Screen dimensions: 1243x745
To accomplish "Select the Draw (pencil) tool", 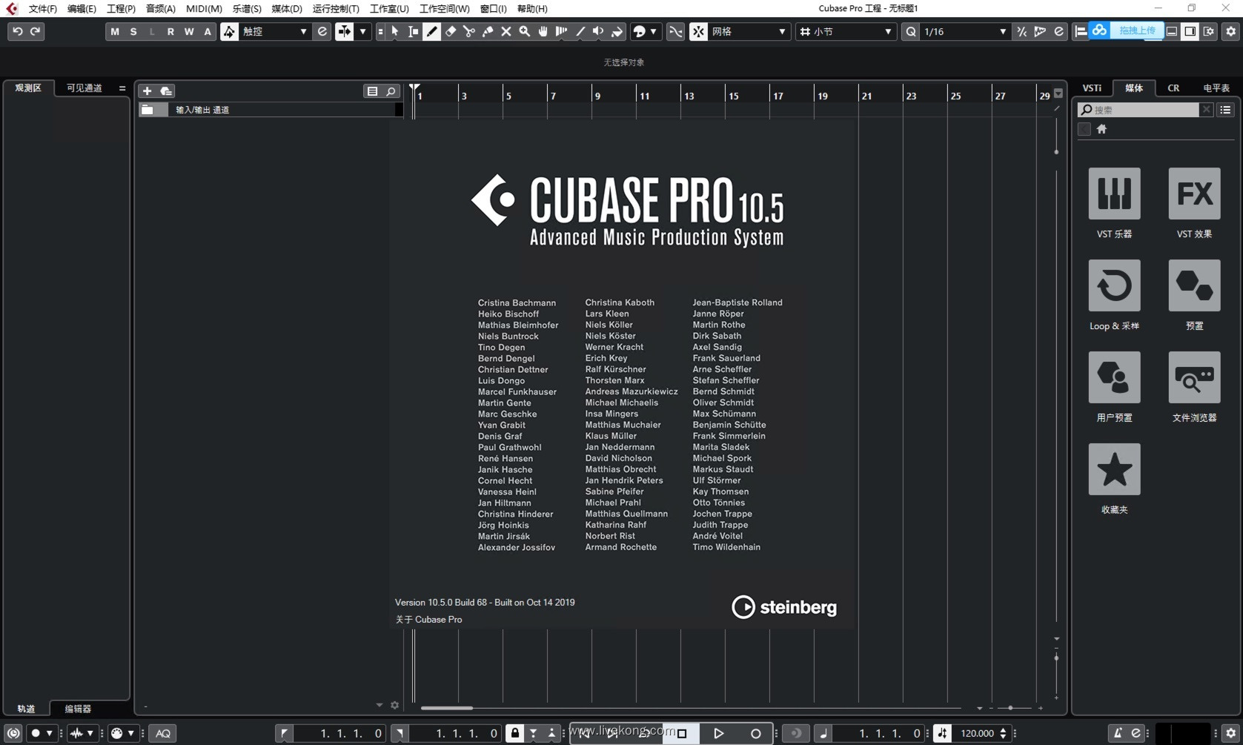I will (x=431, y=31).
